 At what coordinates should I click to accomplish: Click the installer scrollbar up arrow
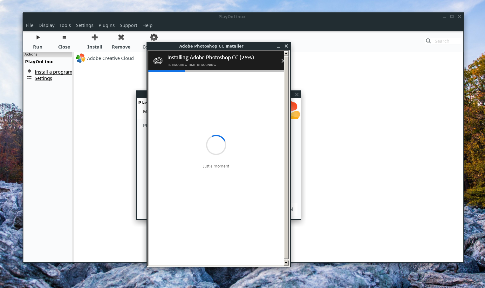coord(286,53)
